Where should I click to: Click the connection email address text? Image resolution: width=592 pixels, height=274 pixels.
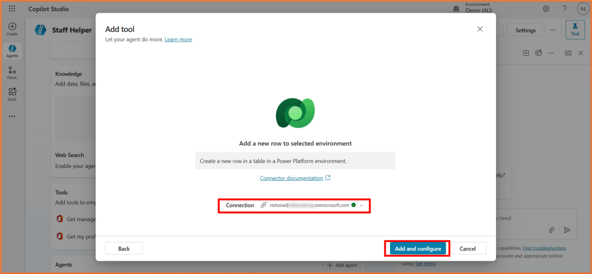[309, 205]
